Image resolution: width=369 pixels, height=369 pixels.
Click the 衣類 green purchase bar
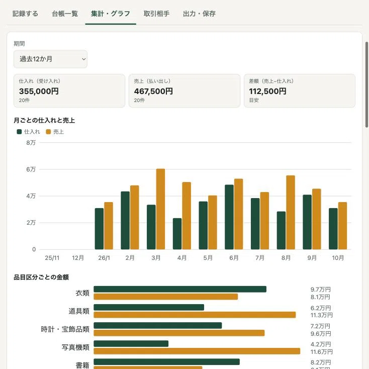pos(180,289)
